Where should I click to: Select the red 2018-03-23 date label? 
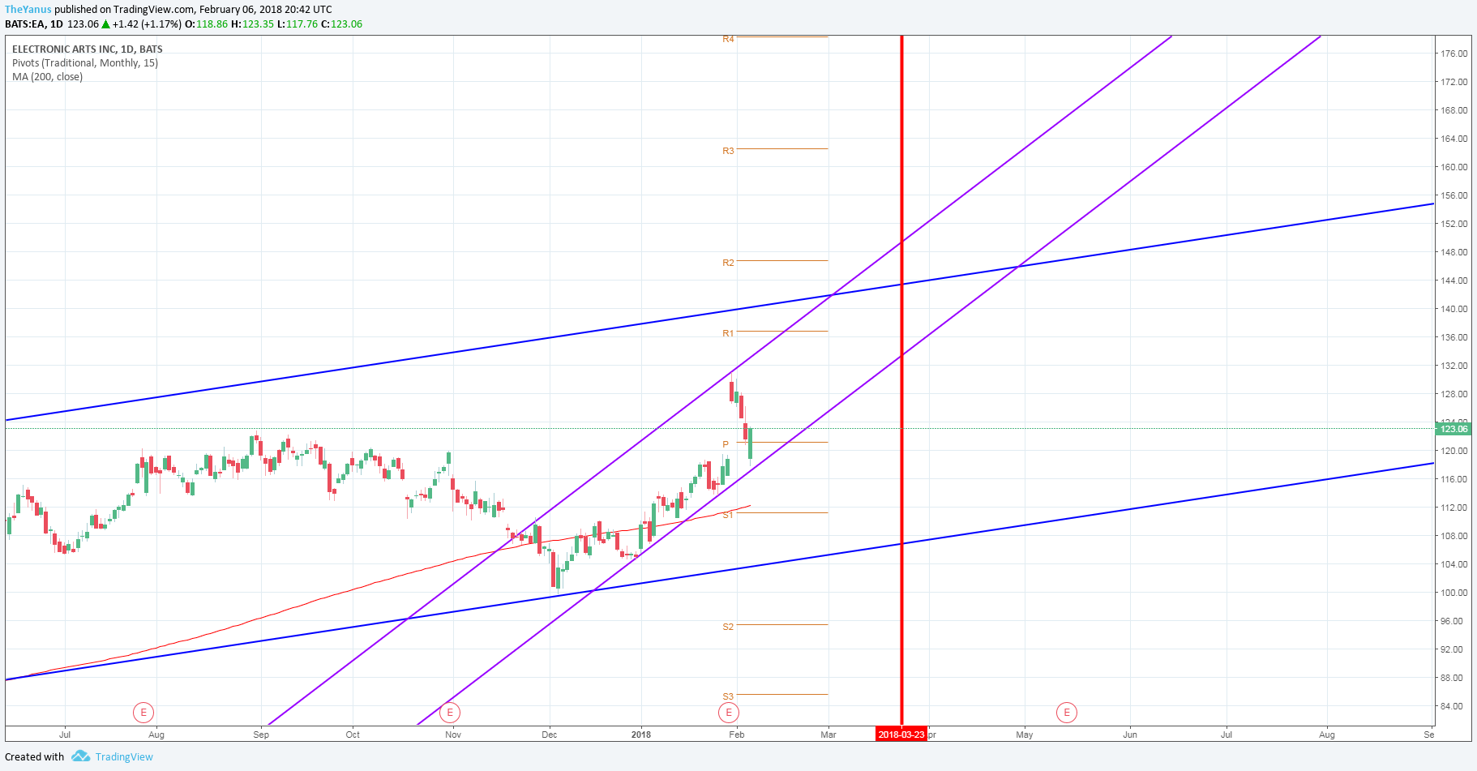tap(901, 735)
